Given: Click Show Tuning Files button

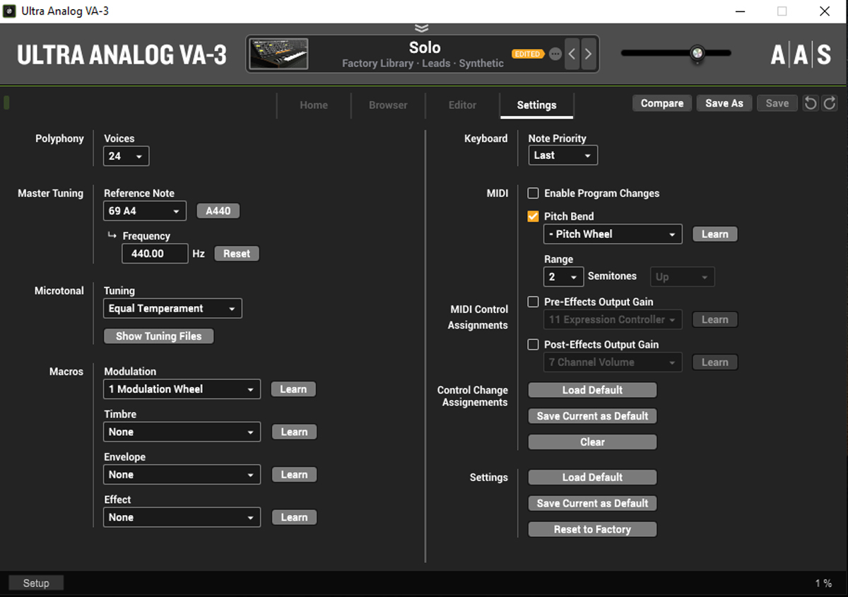Looking at the screenshot, I should click(159, 336).
